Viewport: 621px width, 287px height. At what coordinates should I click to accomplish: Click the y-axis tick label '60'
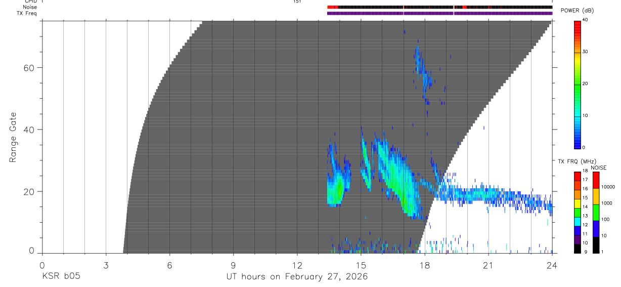coord(29,68)
